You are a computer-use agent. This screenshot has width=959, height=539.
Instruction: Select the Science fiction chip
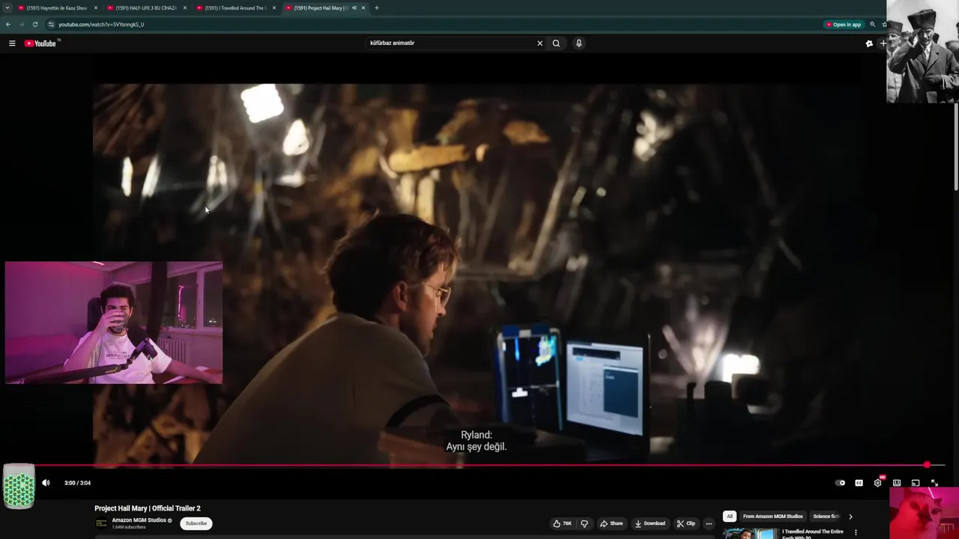(826, 517)
